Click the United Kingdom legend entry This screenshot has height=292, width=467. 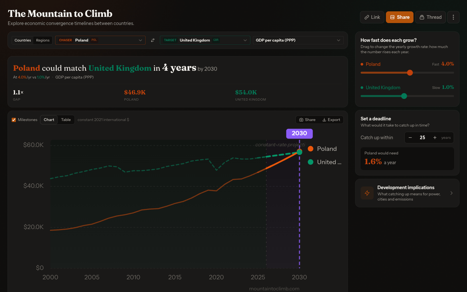pos(325,162)
